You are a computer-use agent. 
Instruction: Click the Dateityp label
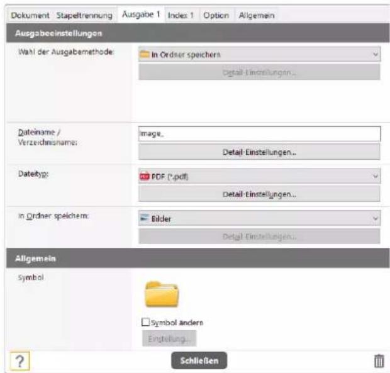pyautogui.click(x=33, y=174)
